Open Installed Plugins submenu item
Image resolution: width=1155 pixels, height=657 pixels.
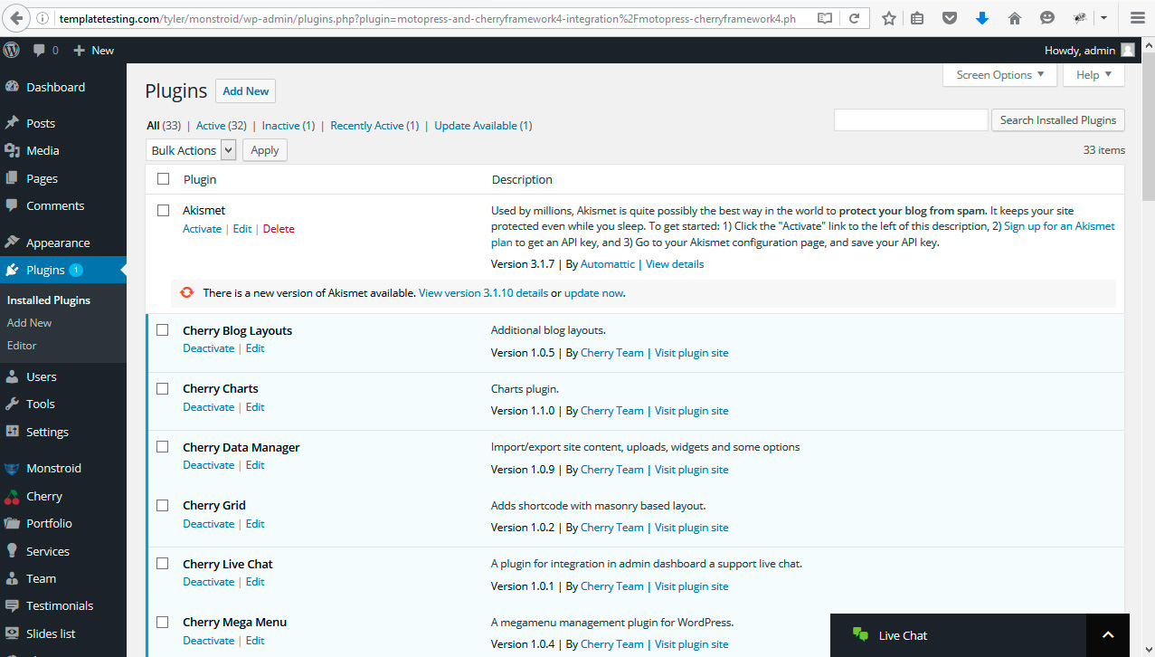tap(49, 300)
